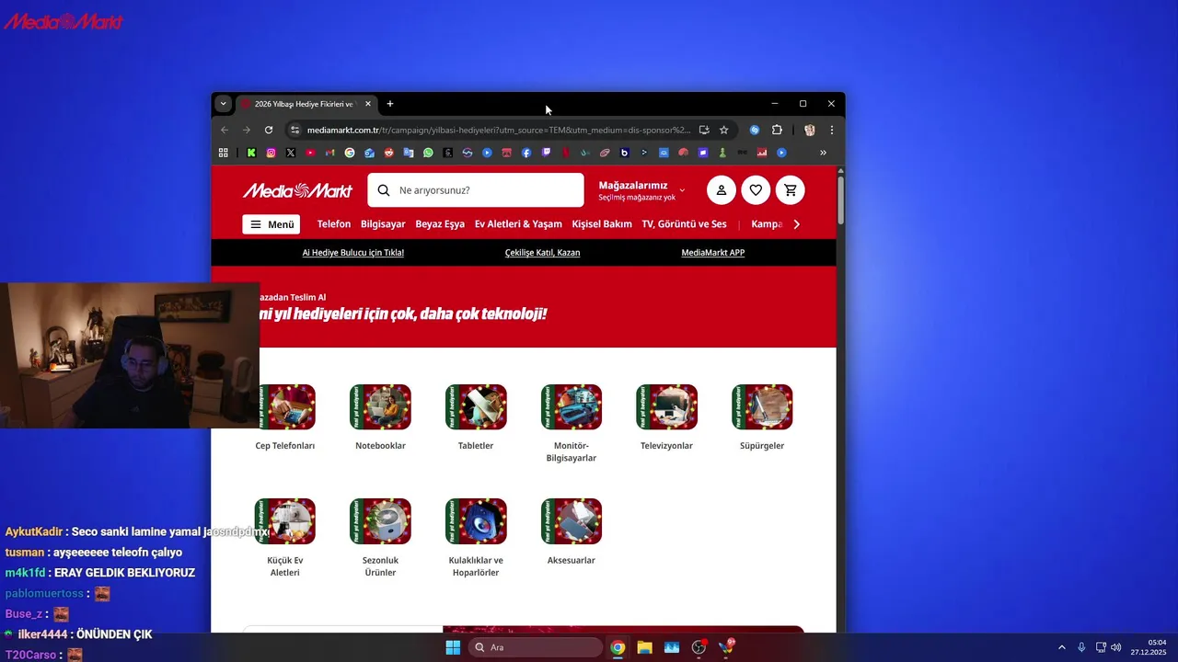The width and height of the screenshot is (1178, 662).
Task: Open the Gmail bookmark
Action: tap(329, 153)
